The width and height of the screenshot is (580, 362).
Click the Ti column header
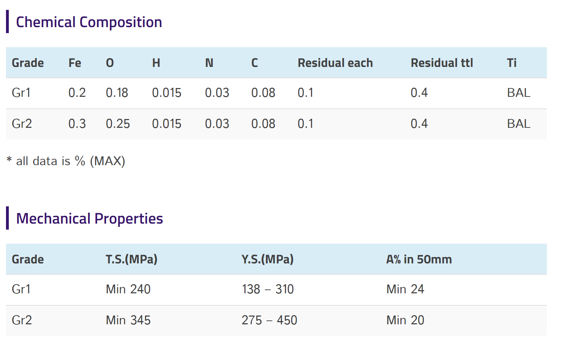click(512, 63)
